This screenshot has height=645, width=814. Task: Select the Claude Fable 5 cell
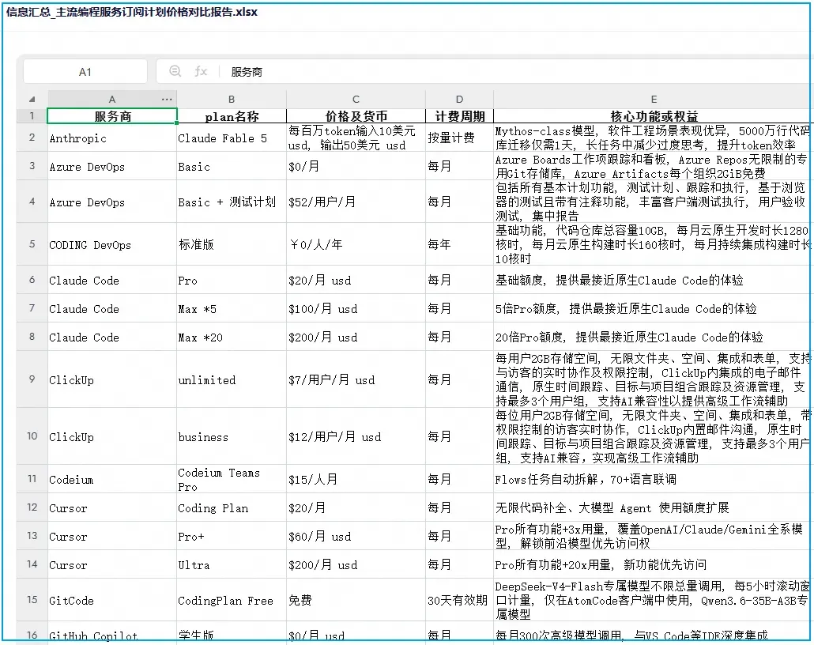(232, 138)
